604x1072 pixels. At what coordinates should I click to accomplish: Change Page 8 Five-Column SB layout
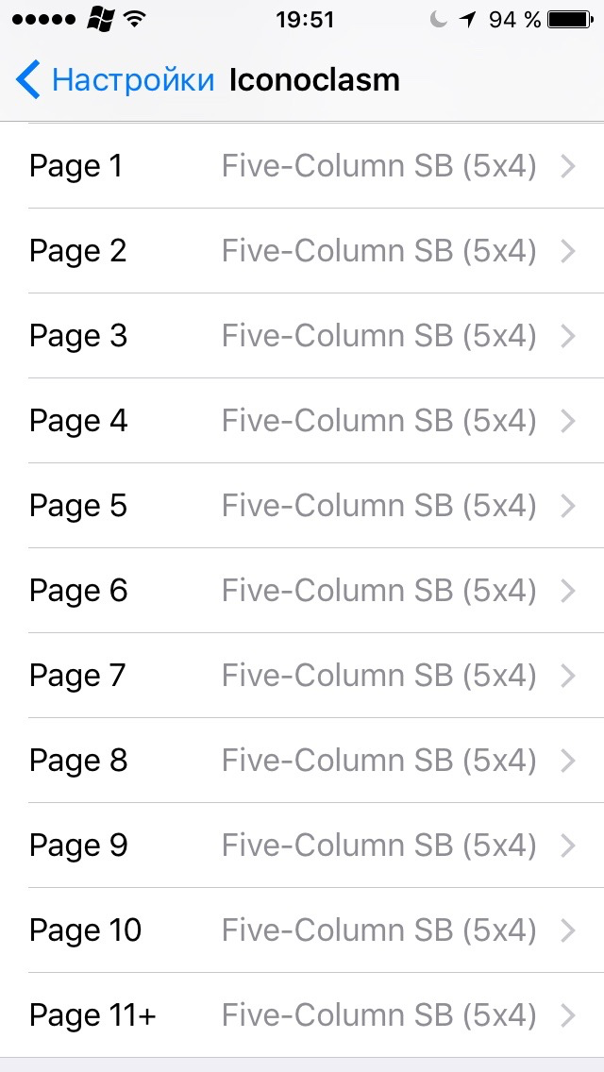click(x=379, y=761)
